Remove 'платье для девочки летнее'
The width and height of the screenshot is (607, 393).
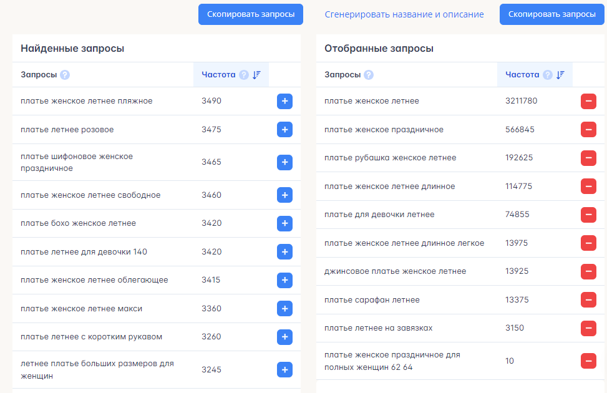click(588, 215)
